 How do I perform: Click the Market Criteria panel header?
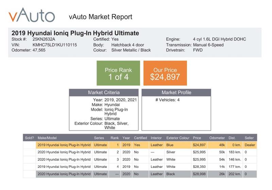pyautogui.click(x=104, y=92)
